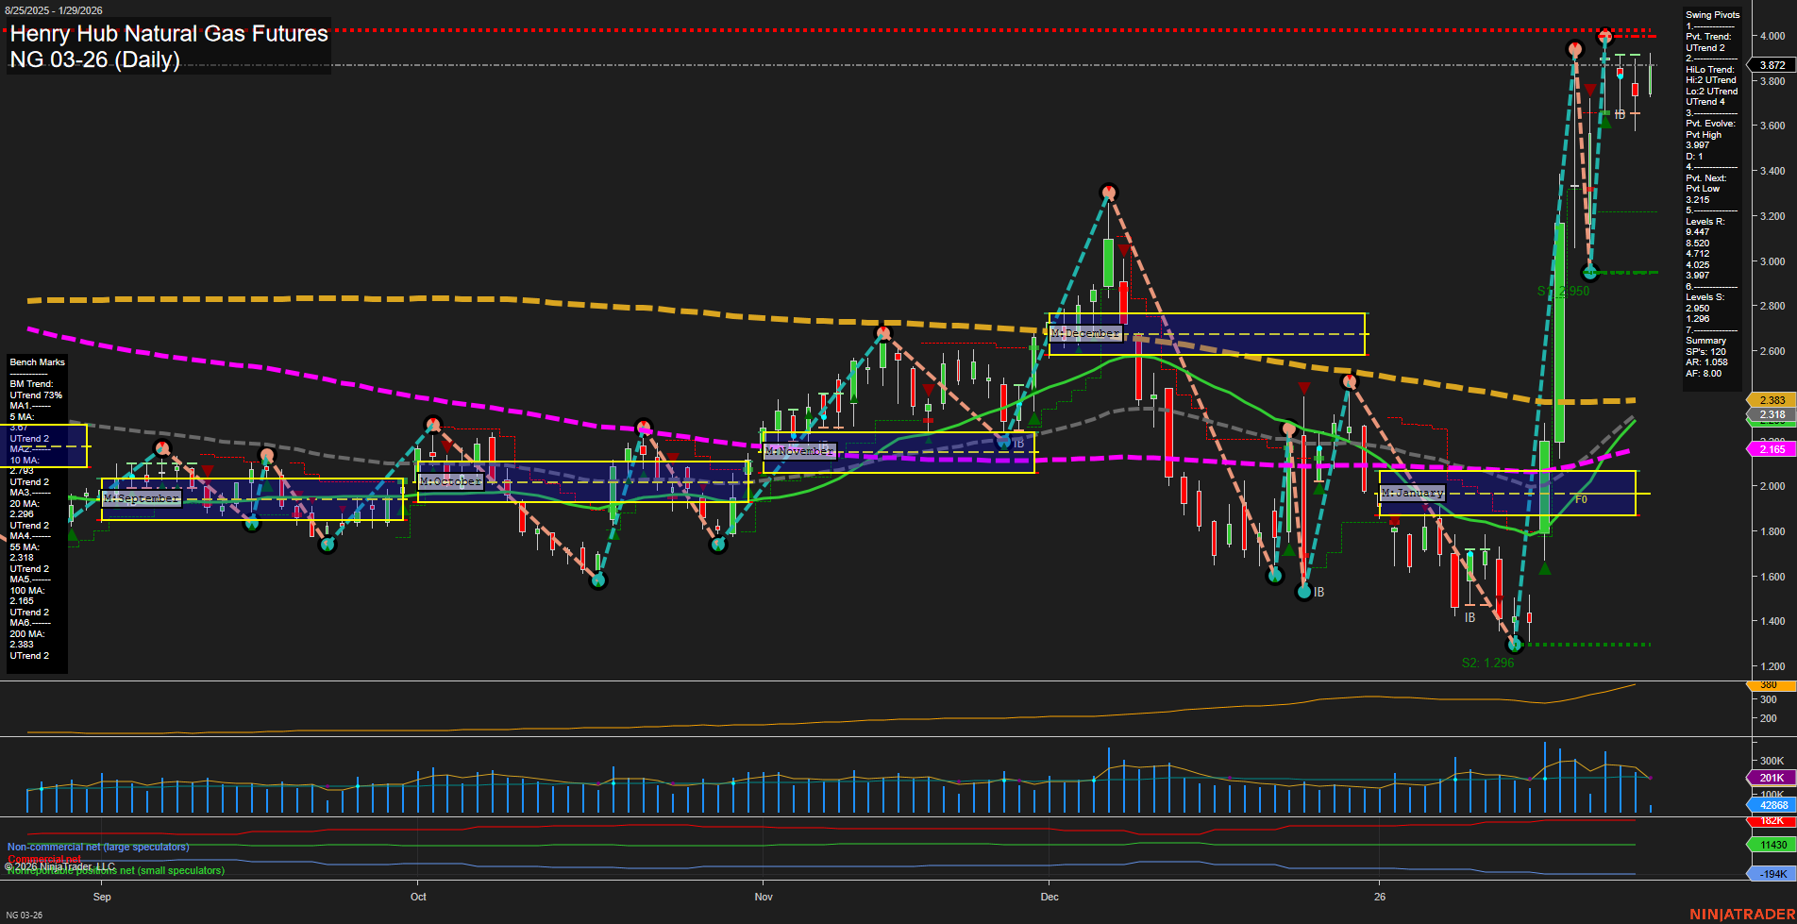The image size is (1797, 924).
Task: Toggle the Non-commercial net (large speculators) series
Action: 97,847
